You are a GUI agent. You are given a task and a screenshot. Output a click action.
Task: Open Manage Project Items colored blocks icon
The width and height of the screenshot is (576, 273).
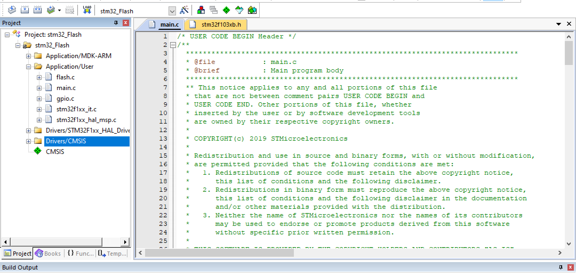(x=201, y=10)
